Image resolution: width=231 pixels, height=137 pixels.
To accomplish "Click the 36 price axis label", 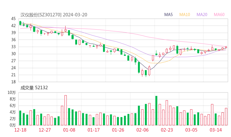I will tap(13, 40).
